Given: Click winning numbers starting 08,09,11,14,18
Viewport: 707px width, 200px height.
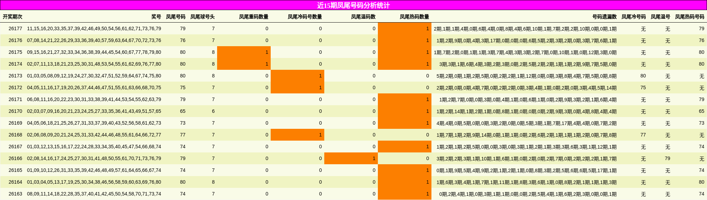Looking at the screenshot, I should pyautogui.click(x=94, y=194).
